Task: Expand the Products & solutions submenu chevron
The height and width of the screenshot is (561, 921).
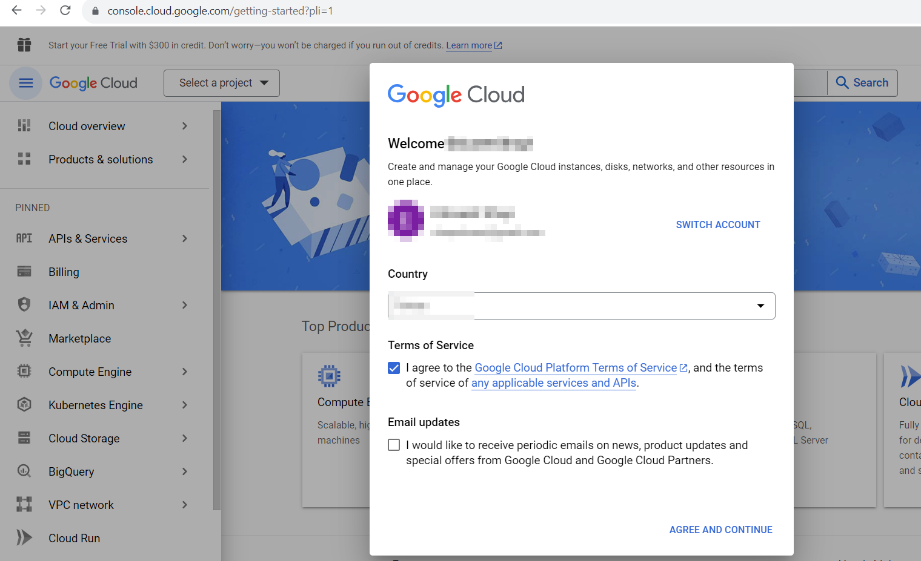Action: click(185, 159)
